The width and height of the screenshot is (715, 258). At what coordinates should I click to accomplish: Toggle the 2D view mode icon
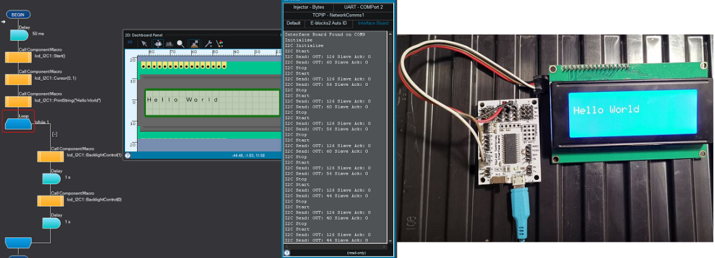(x=129, y=43)
